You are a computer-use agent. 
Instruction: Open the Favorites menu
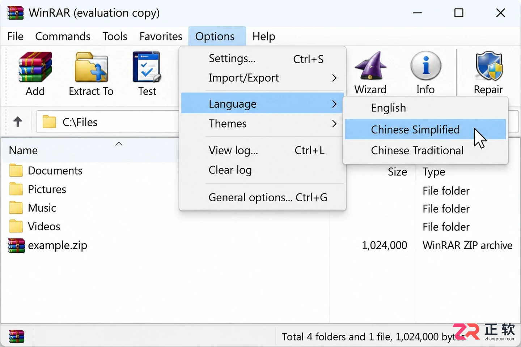(161, 36)
